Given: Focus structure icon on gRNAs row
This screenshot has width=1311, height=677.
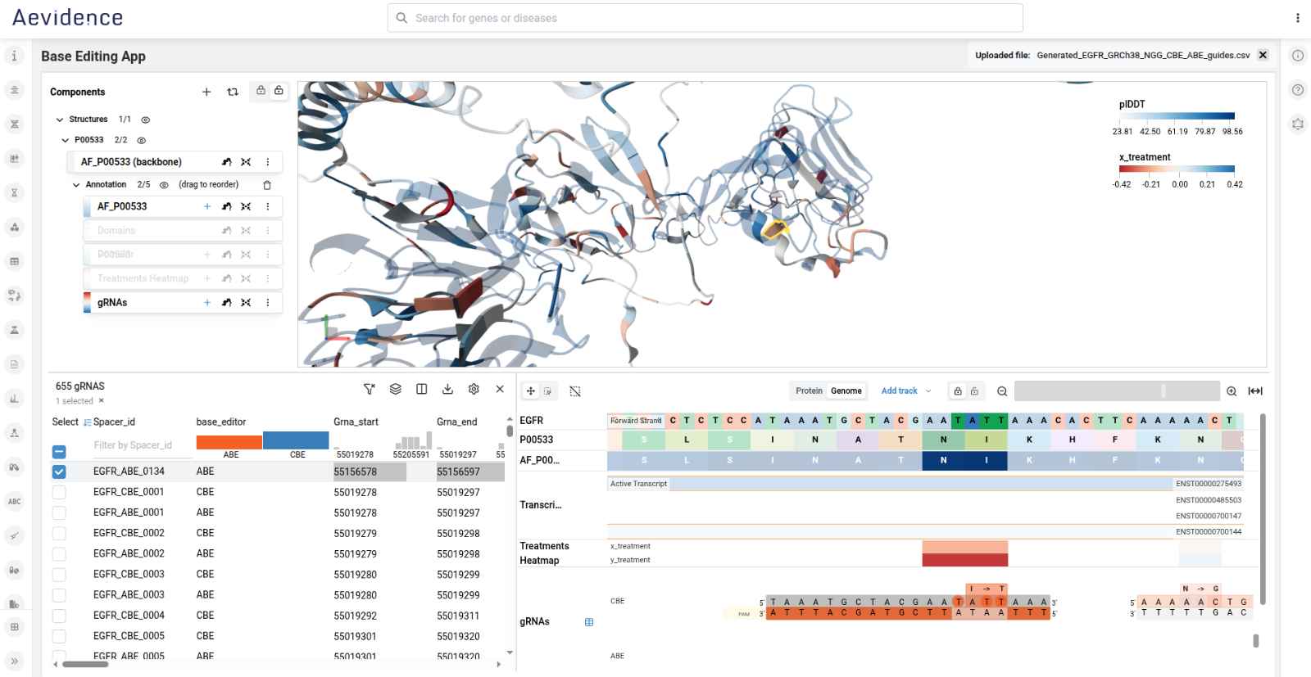Looking at the screenshot, I should pos(227,303).
